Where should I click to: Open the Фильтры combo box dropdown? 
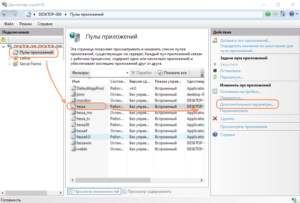click(127, 73)
